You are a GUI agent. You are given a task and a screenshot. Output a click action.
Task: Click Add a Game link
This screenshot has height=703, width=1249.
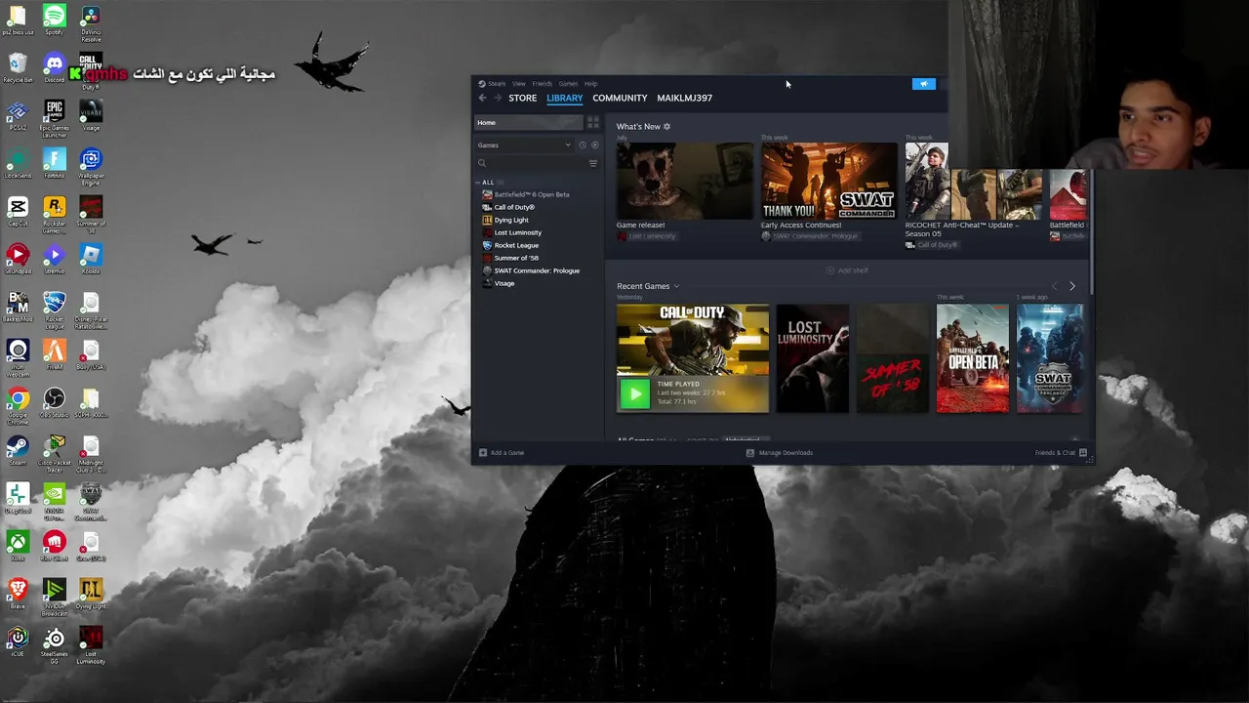(x=507, y=453)
